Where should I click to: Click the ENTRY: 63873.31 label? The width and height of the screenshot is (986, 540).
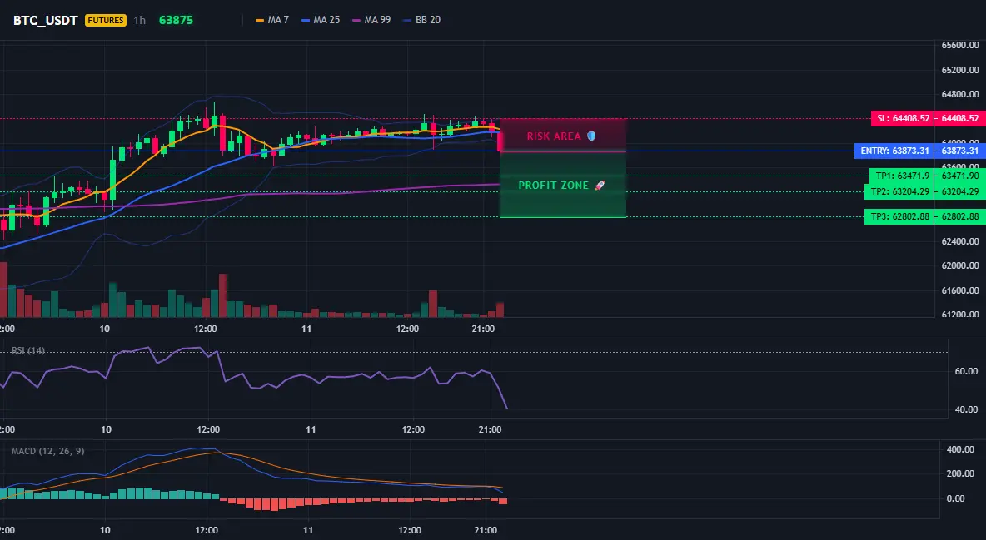pos(894,151)
